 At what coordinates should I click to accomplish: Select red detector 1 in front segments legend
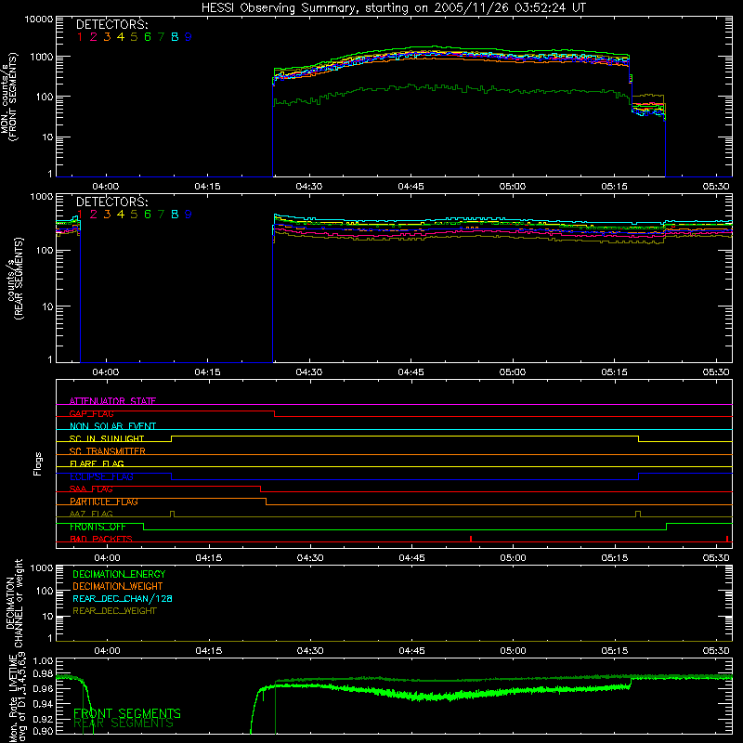click(80, 37)
